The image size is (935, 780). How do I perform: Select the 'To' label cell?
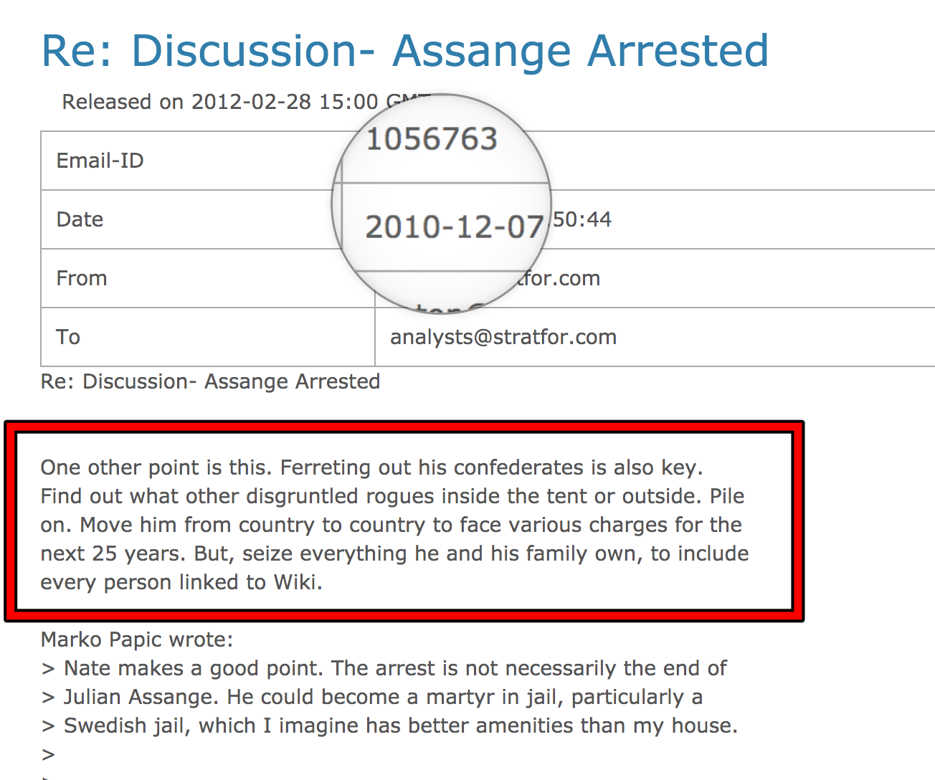coord(68,337)
